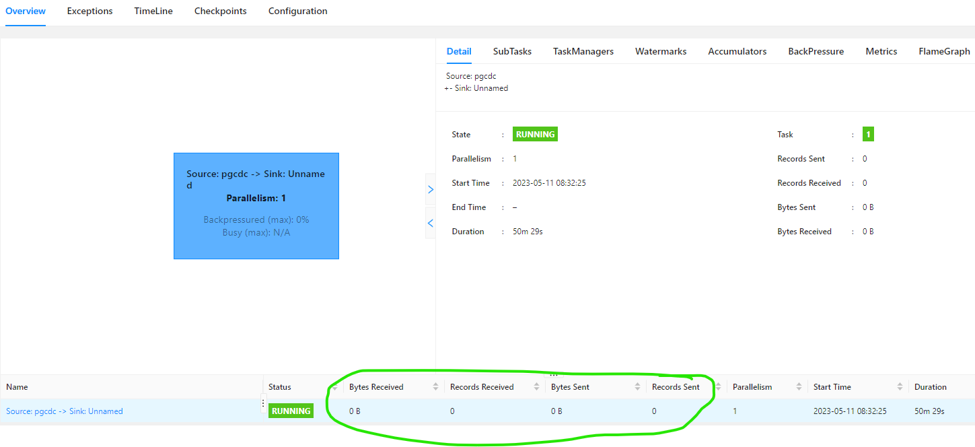Open the BackPressure tab
The image size is (975, 447).
pyautogui.click(x=816, y=51)
